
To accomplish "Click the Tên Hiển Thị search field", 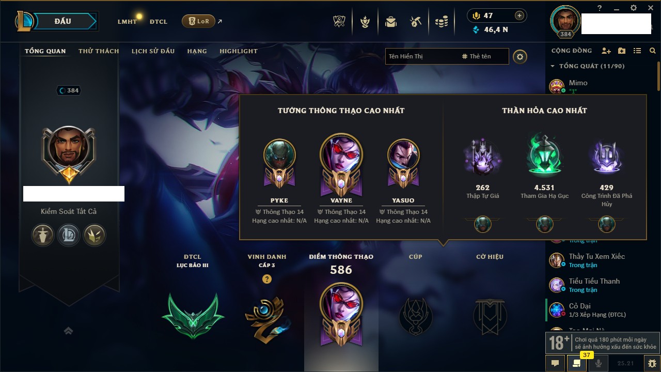I will (x=421, y=56).
